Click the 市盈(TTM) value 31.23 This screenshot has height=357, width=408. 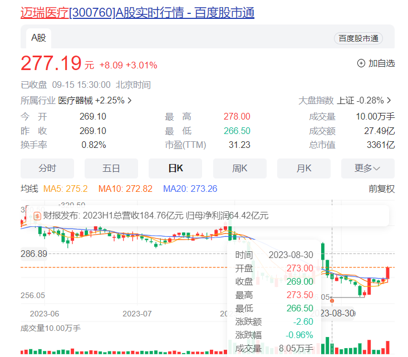click(x=239, y=145)
